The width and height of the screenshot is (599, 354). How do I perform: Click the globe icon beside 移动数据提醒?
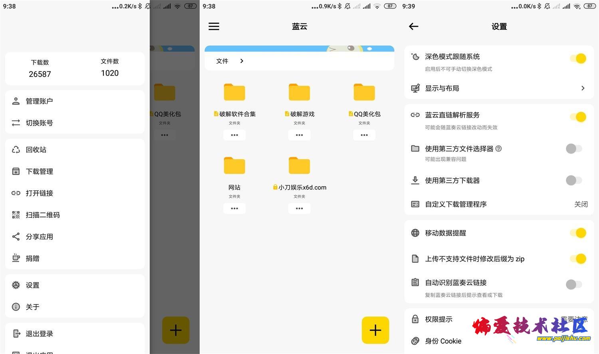click(415, 233)
